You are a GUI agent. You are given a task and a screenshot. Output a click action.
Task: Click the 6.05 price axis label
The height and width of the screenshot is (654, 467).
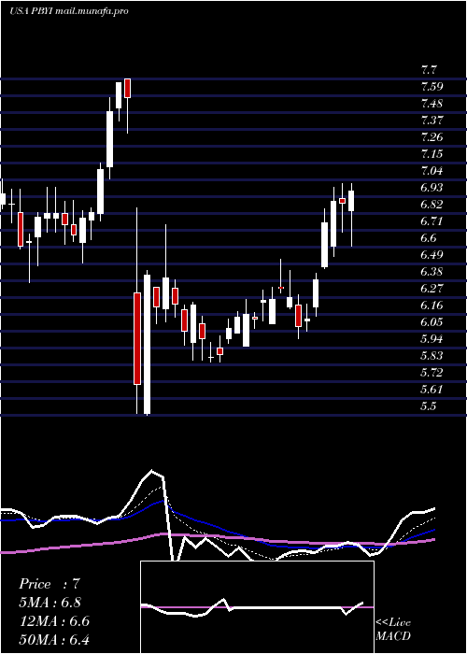(x=432, y=321)
